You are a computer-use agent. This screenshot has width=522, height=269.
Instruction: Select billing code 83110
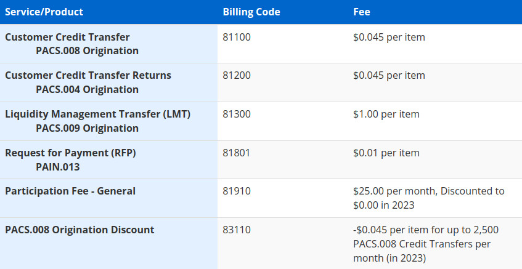tap(237, 230)
